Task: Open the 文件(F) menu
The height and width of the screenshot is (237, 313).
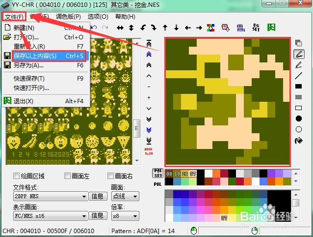Action: (14, 17)
